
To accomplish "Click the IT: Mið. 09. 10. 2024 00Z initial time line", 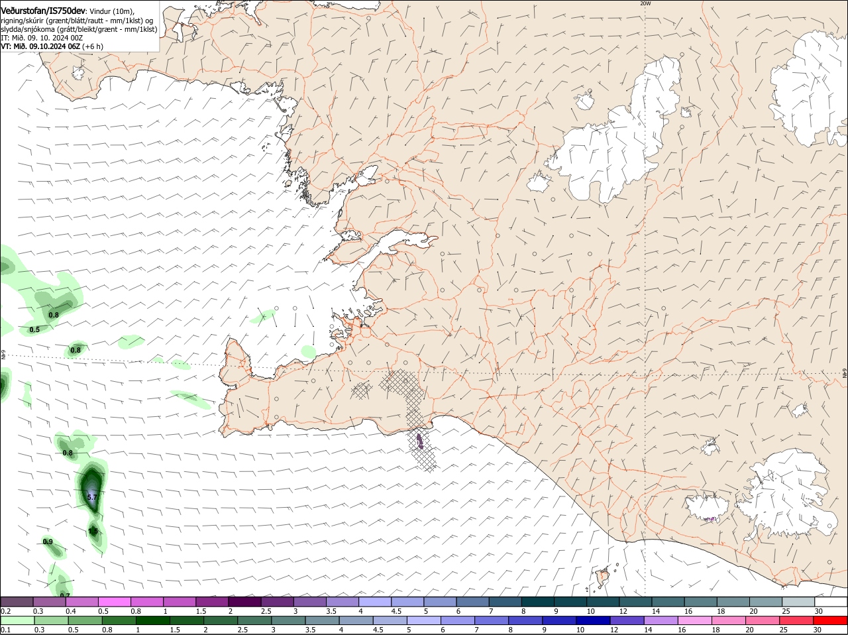I will [42, 38].
